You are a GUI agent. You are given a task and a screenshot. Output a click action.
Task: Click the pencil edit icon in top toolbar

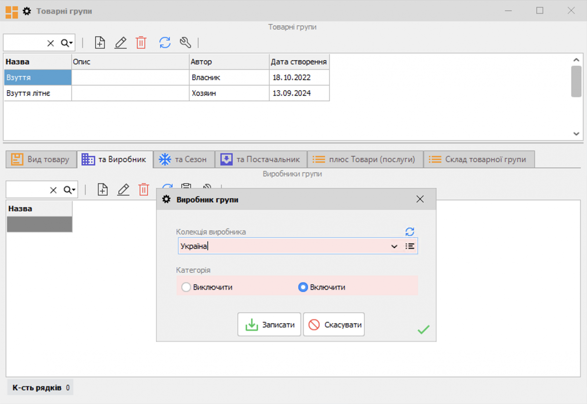[121, 43]
